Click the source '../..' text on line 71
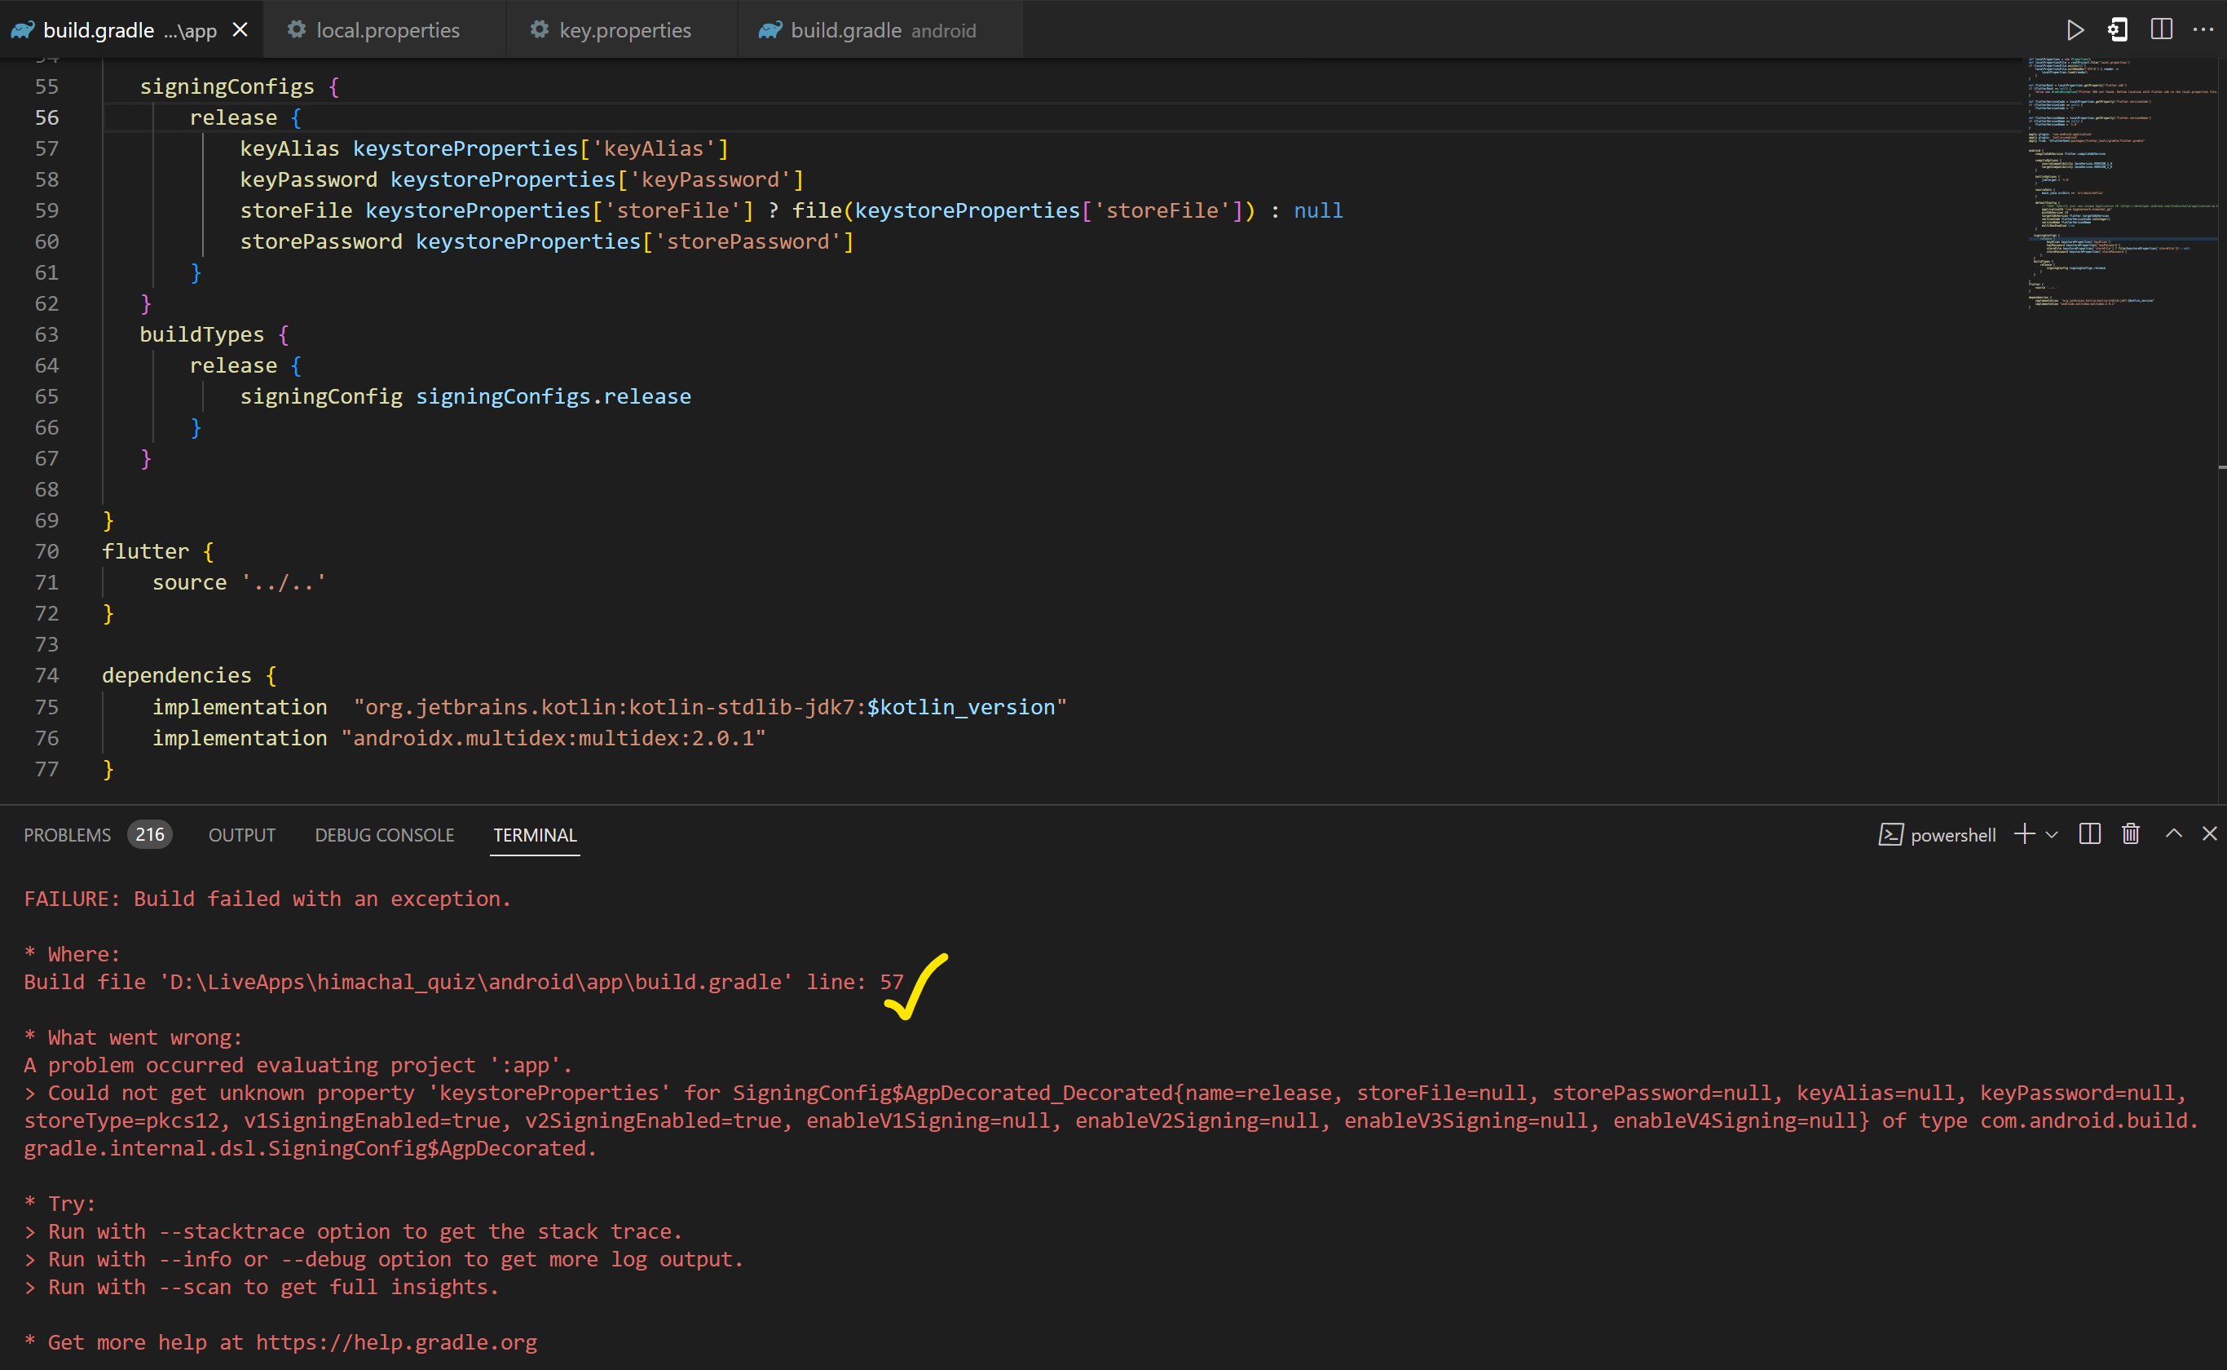 click(239, 581)
